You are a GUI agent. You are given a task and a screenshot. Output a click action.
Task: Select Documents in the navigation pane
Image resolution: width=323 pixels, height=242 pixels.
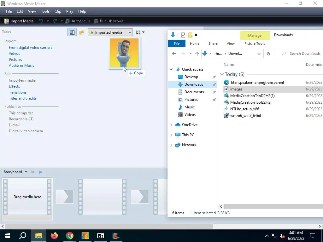(194, 92)
